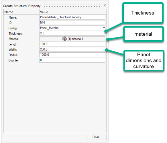Click the Thickness callout box

[x=143, y=13]
